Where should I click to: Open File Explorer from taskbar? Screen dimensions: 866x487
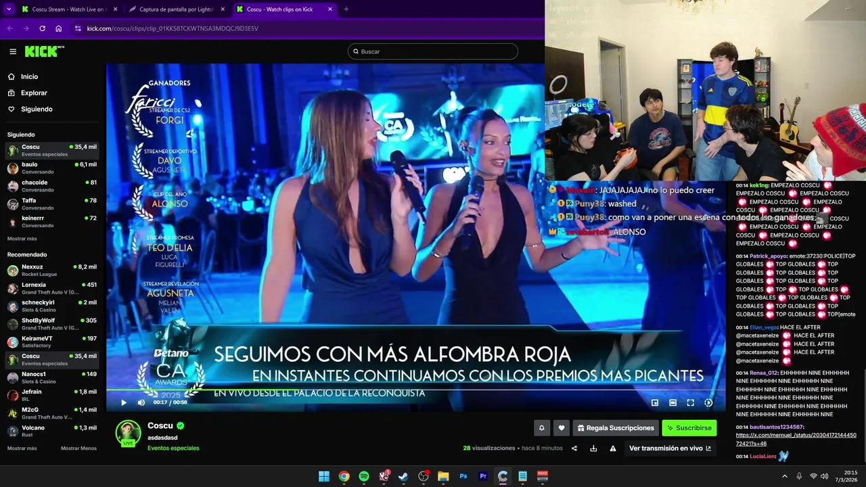pos(443,476)
